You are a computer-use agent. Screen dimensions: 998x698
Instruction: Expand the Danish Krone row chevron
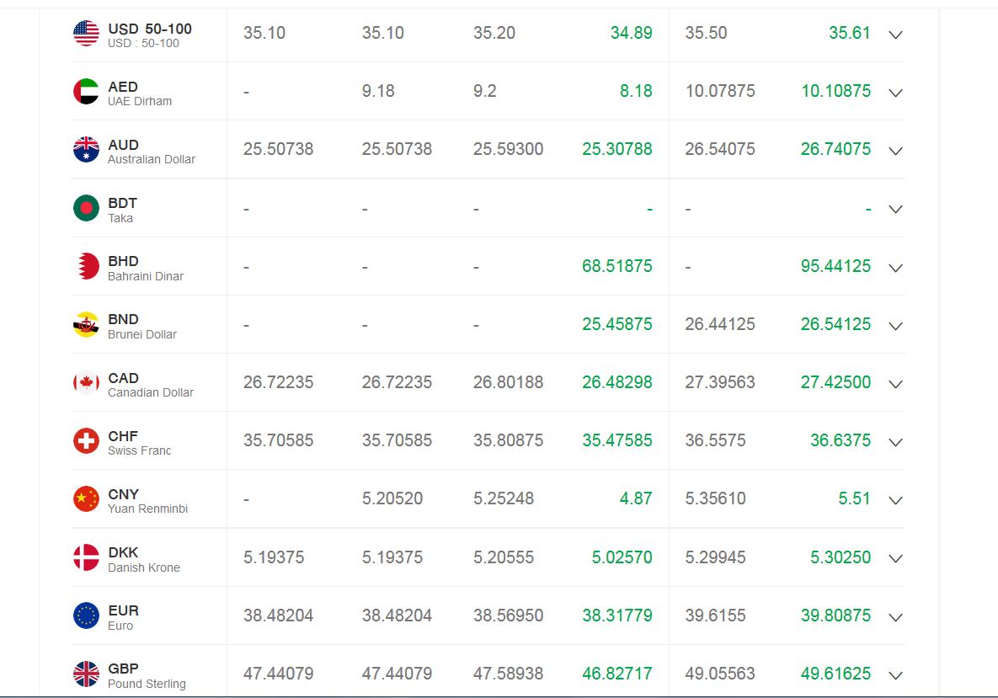[x=896, y=558]
